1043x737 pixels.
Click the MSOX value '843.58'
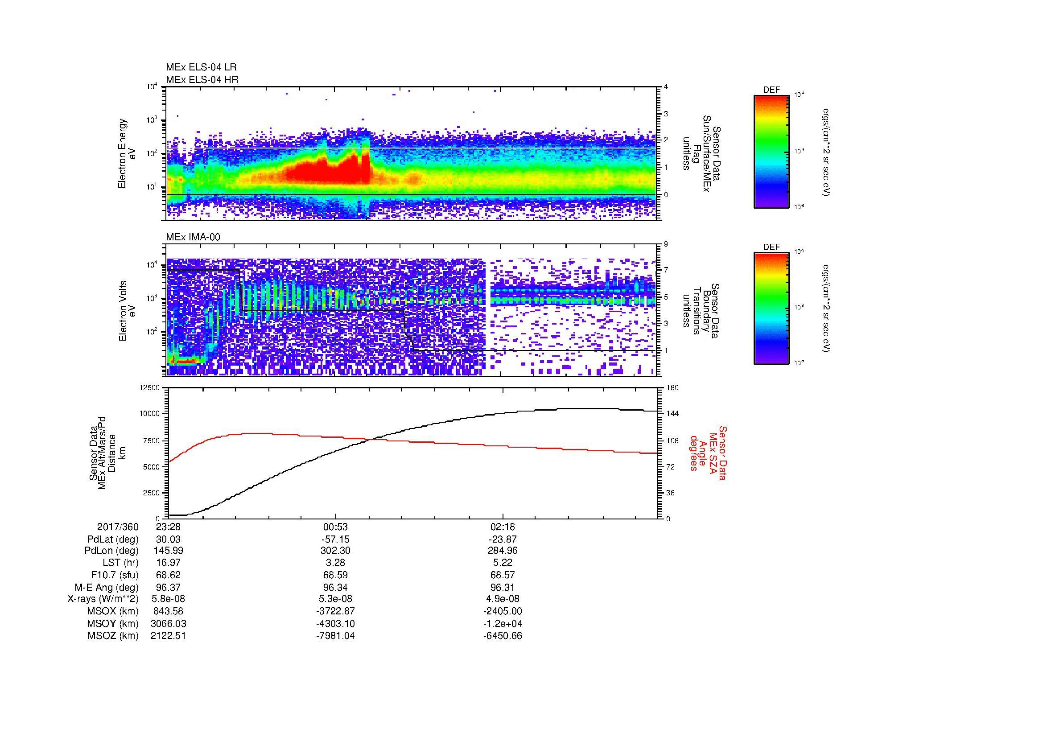(168, 611)
